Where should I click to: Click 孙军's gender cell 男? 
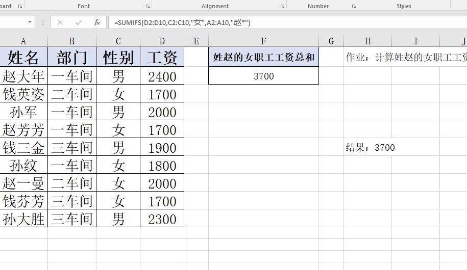(x=118, y=111)
